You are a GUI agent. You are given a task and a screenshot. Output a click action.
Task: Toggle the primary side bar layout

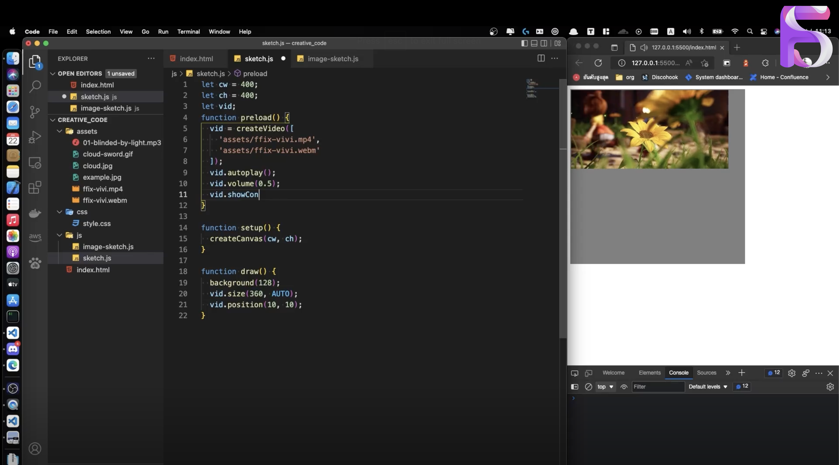[524, 43]
